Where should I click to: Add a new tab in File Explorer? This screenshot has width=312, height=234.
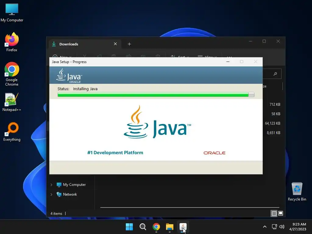pos(129,44)
